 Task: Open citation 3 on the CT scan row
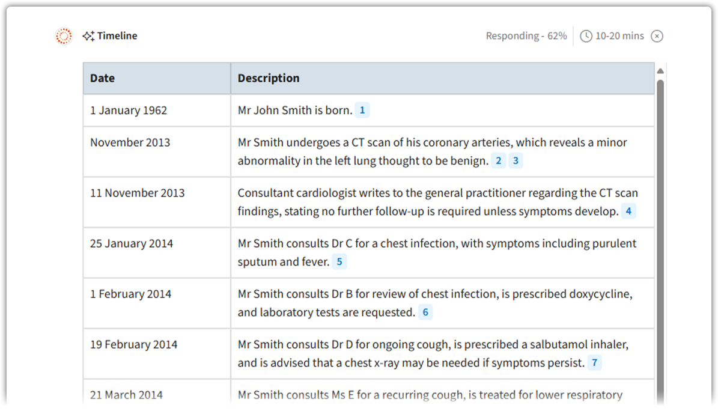[x=516, y=161]
